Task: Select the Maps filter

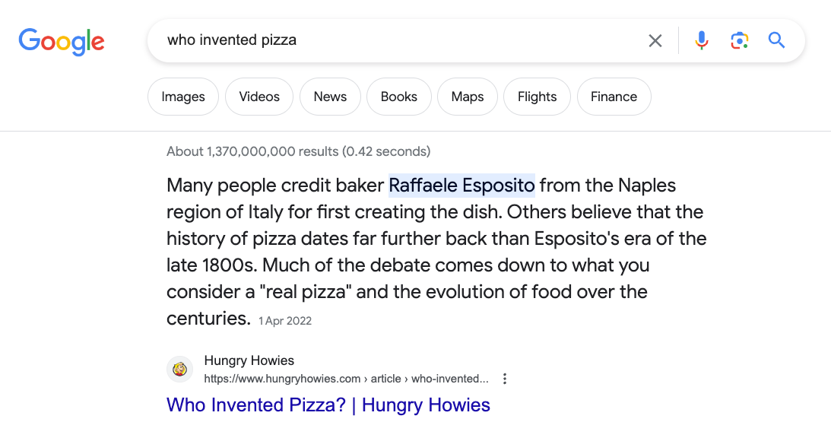Action: click(x=468, y=97)
